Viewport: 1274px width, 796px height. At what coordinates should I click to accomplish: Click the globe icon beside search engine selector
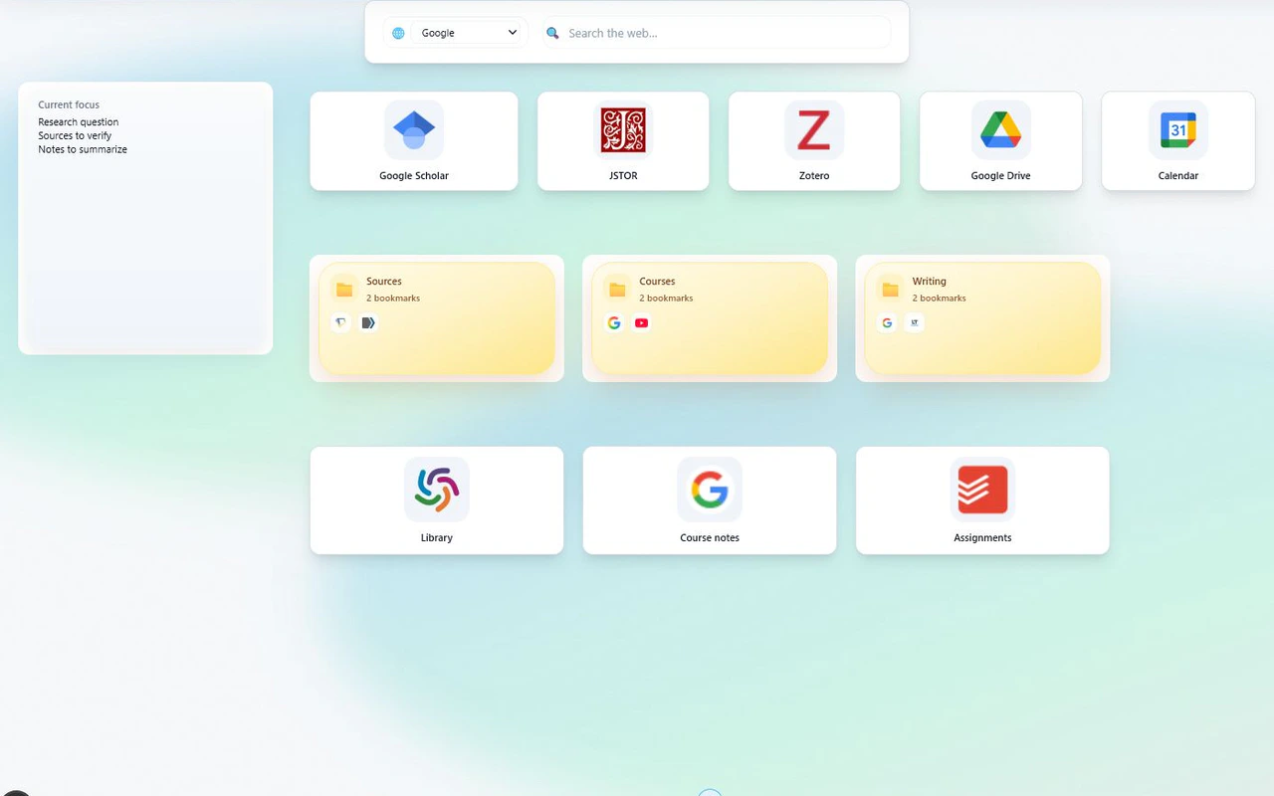pyautogui.click(x=398, y=33)
